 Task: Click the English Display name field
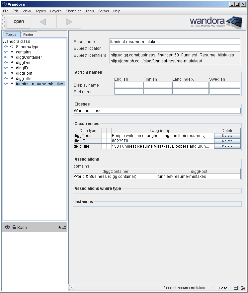click(128, 85)
